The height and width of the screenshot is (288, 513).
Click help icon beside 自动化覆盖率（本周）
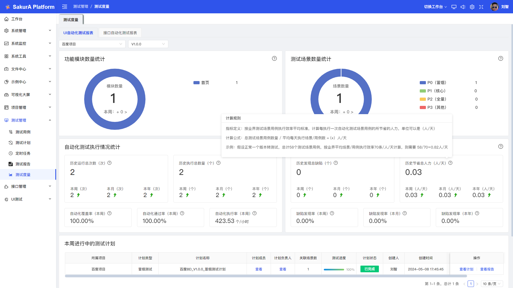point(109,213)
